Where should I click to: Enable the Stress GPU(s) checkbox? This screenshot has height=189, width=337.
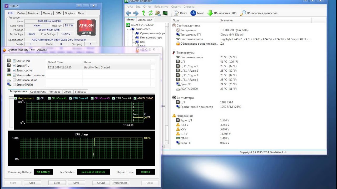click(14, 85)
